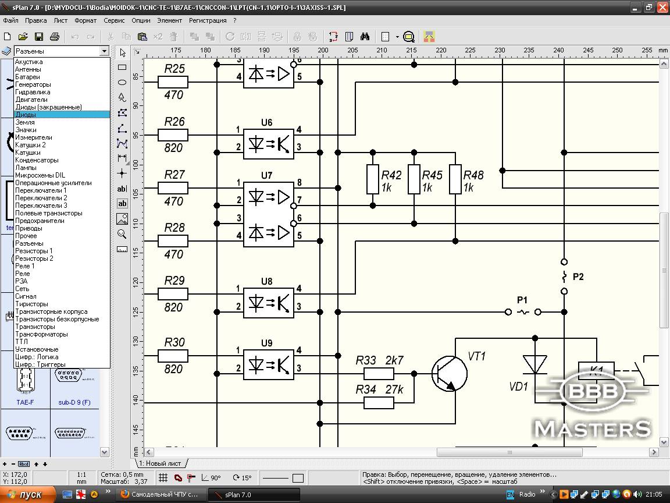Click the print icon in toolbar

pos(55,37)
